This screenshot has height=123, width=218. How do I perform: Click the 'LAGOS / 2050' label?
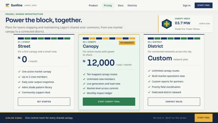click(31, 5)
